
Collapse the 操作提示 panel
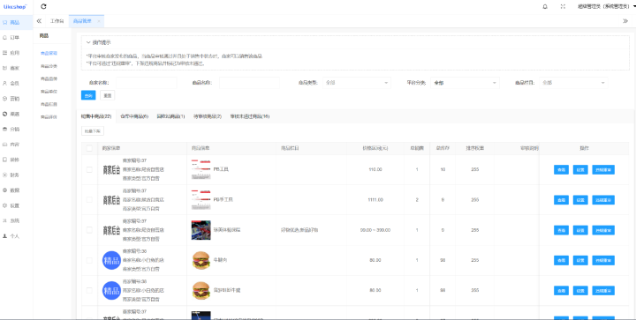pos(99,42)
